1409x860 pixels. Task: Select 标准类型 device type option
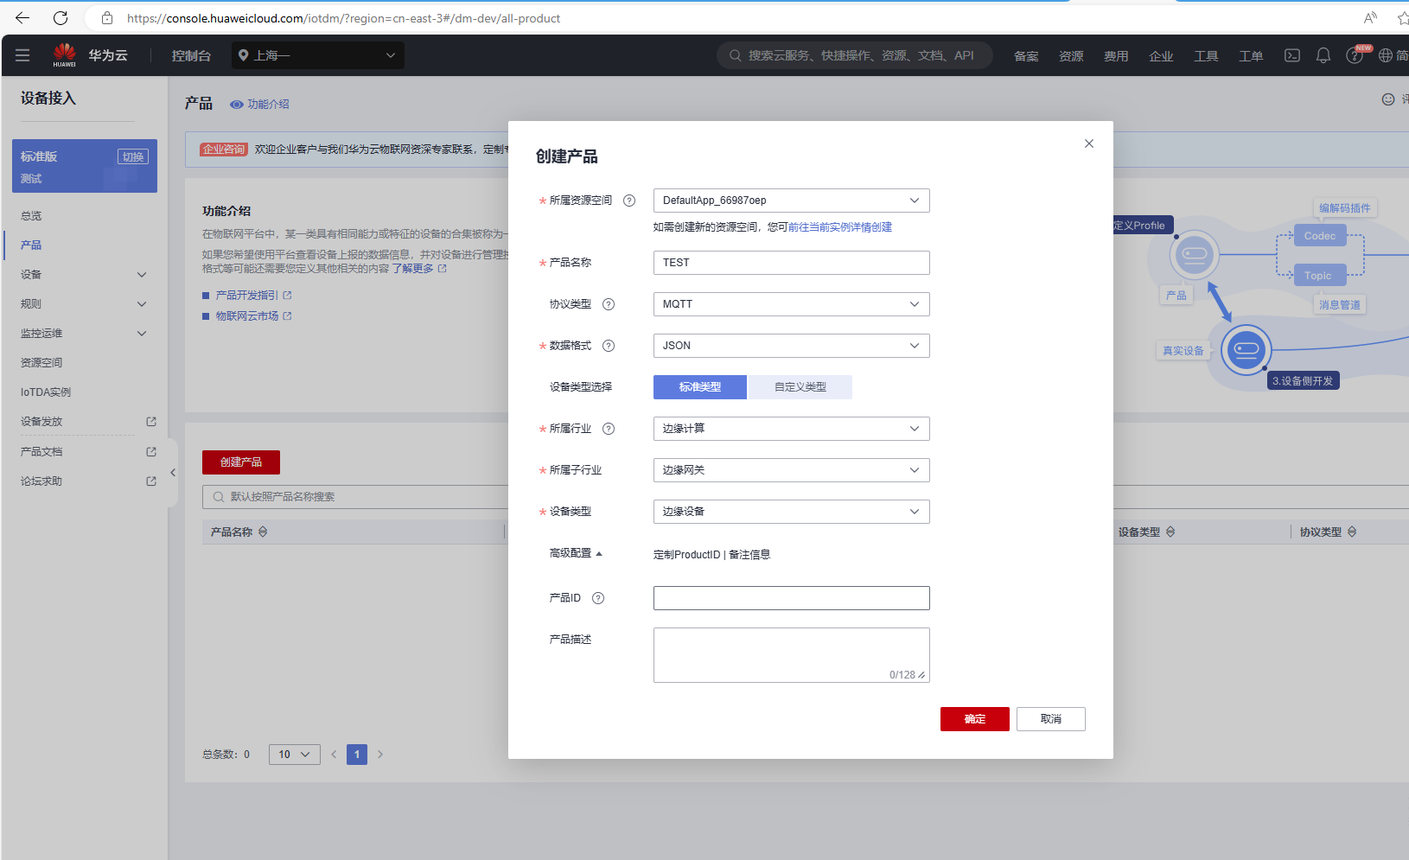pos(699,387)
